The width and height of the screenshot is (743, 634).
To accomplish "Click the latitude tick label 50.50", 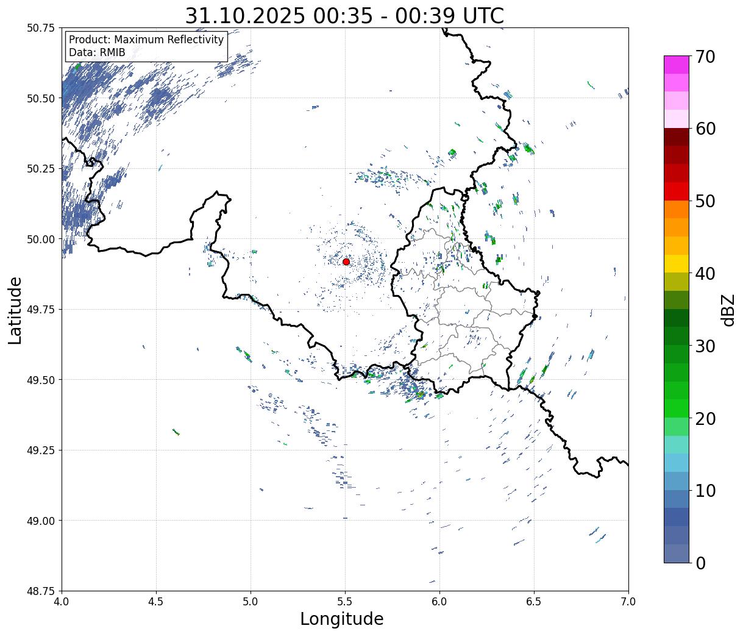I will pos(41,98).
